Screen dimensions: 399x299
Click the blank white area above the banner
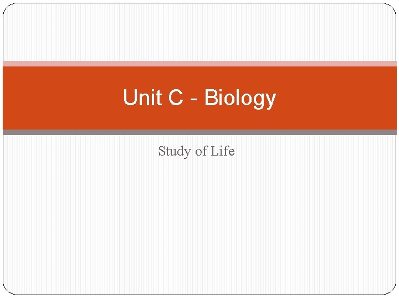click(x=199, y=32)
